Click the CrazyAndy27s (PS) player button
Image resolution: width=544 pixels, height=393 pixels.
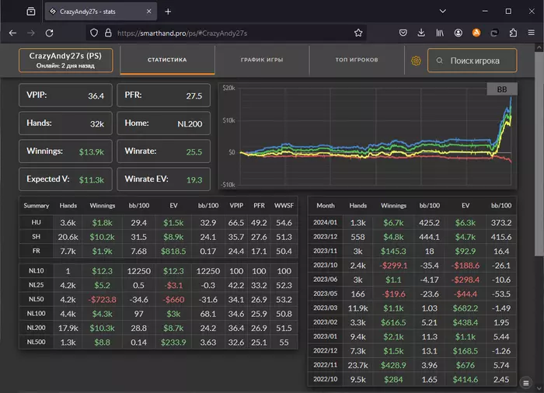click(x=66, y=61)
